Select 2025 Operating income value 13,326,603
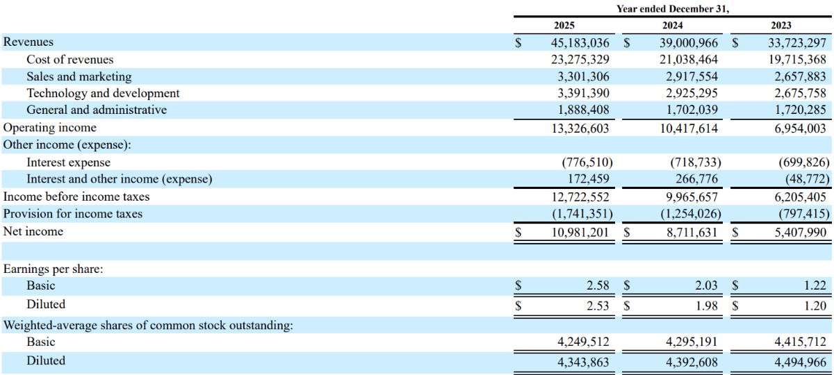This screenshot has width=834, height=375. pyautogui.click(x=580, y=128)
